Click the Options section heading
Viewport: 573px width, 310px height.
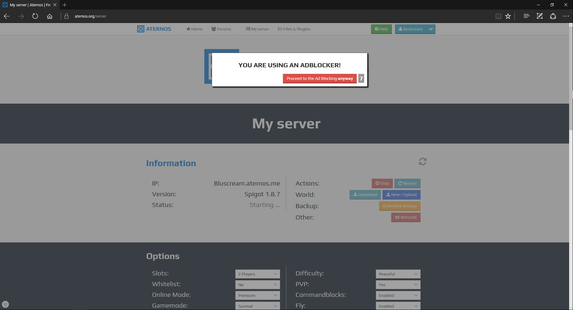click(x=163, y=256)
